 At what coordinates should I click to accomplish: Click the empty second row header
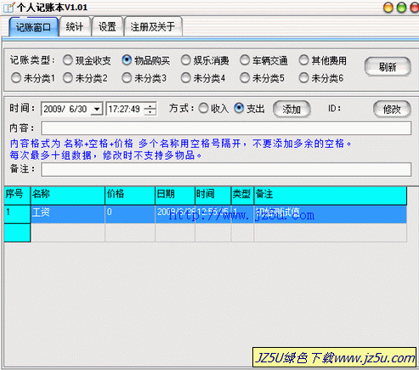(17, 233)
